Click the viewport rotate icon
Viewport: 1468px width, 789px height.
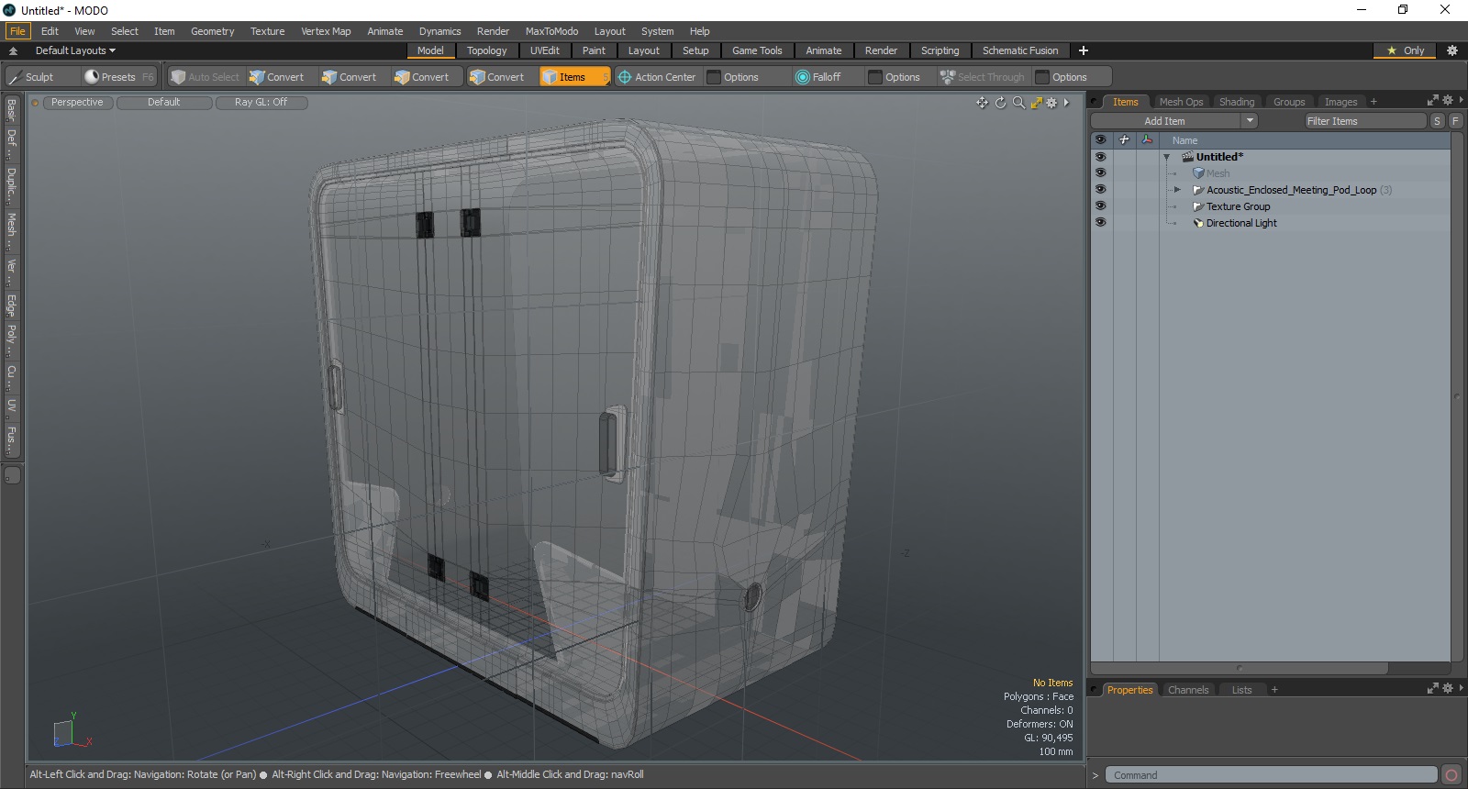tap(1000, 103)
